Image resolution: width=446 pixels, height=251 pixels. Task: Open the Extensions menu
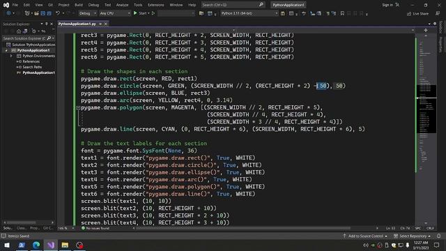(156, 5)
